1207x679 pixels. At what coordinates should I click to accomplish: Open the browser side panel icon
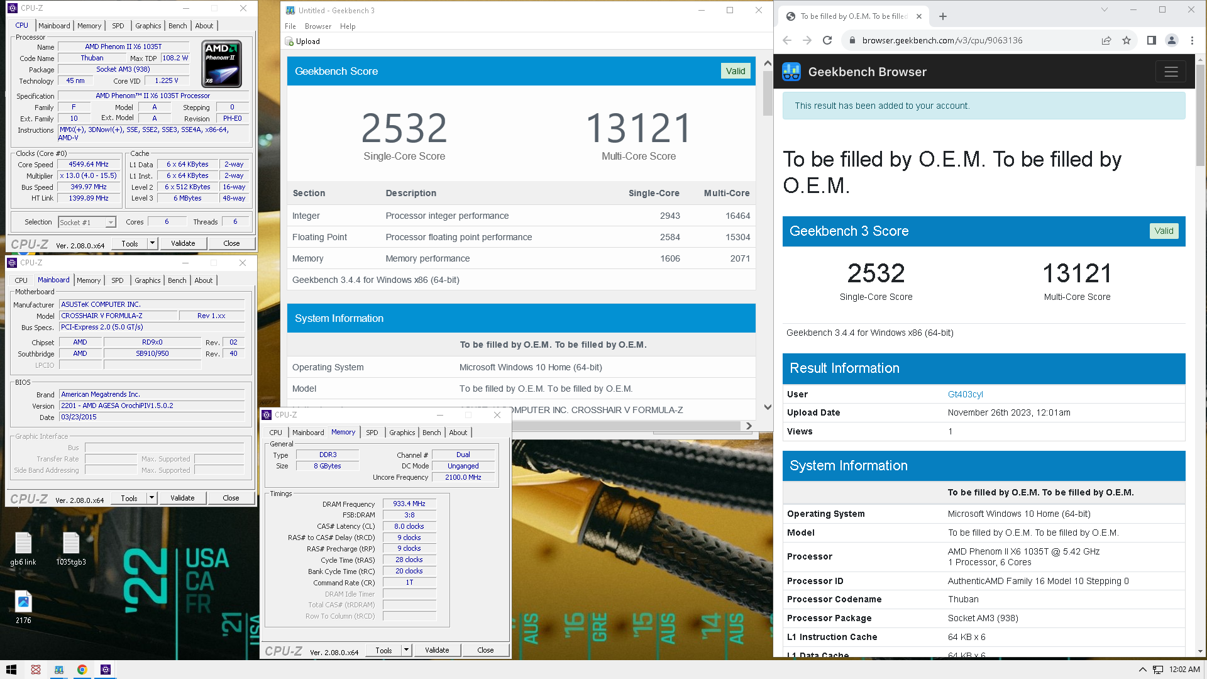tap(1152, 40)
